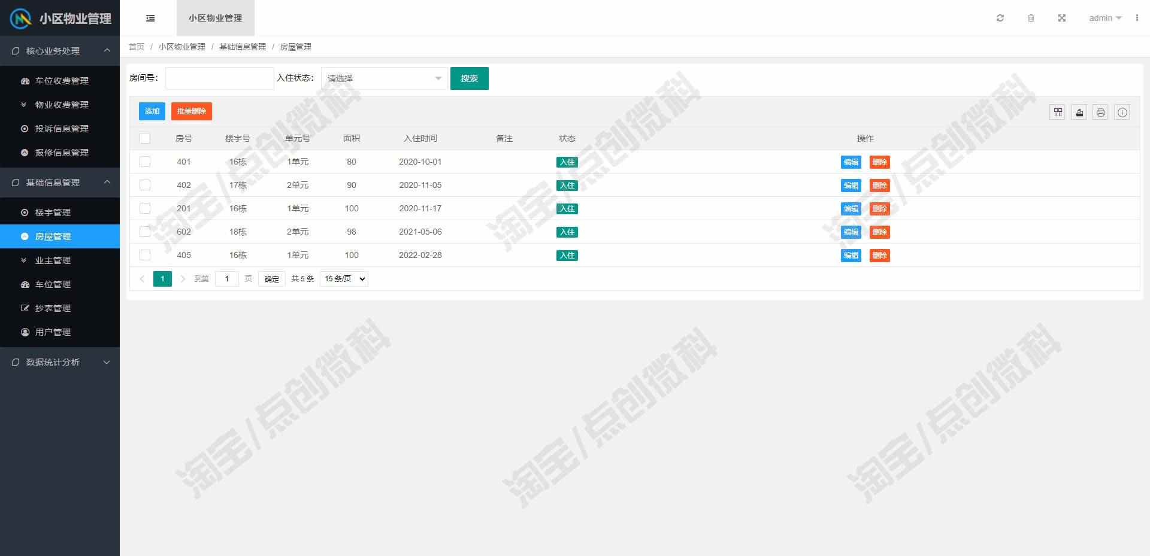1150x556 pixels.
Task: Click the export table icon
Action: (x=1079, y=112)
